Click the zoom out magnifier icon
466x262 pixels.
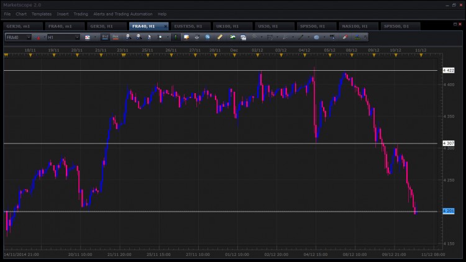[x=139, y=37]
